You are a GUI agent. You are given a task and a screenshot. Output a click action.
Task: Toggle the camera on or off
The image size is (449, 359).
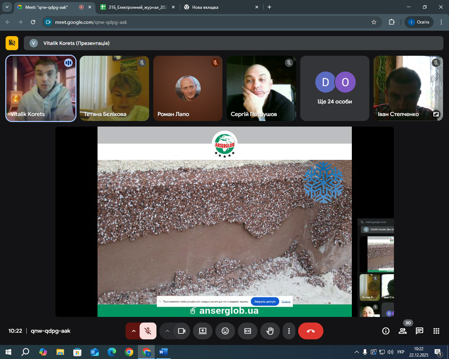(x=182, y=331)
